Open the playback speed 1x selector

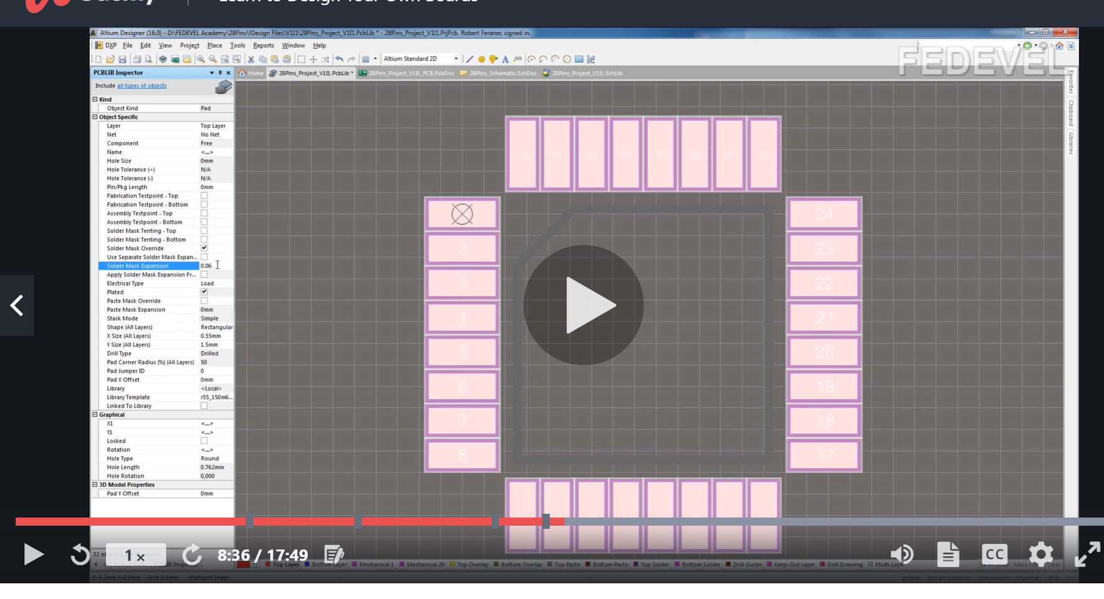pyautogui.click(x=135, y=555)
